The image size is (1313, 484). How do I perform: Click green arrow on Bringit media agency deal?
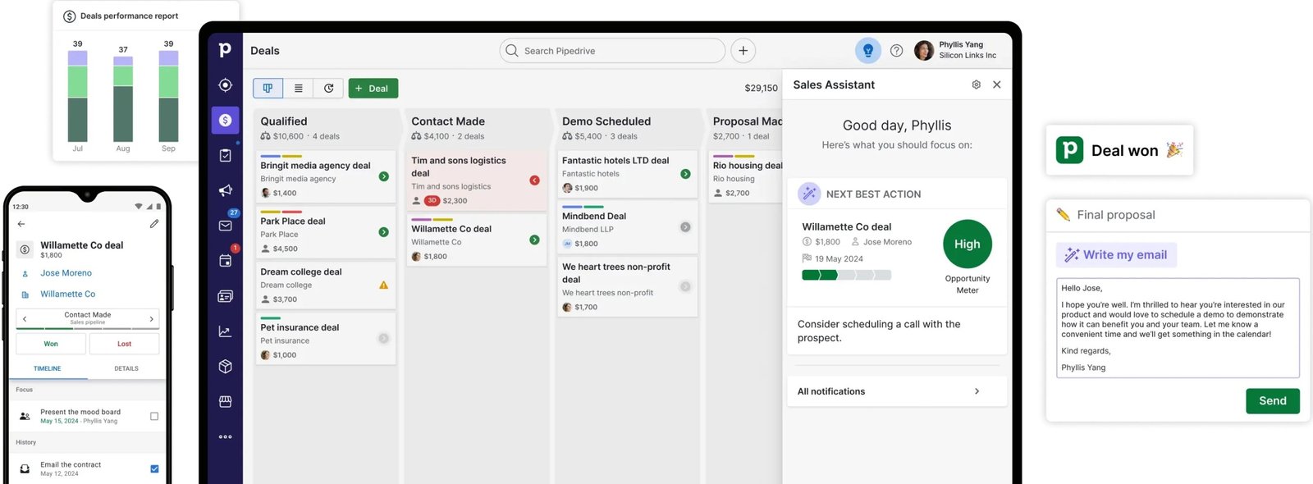(384, 176)
